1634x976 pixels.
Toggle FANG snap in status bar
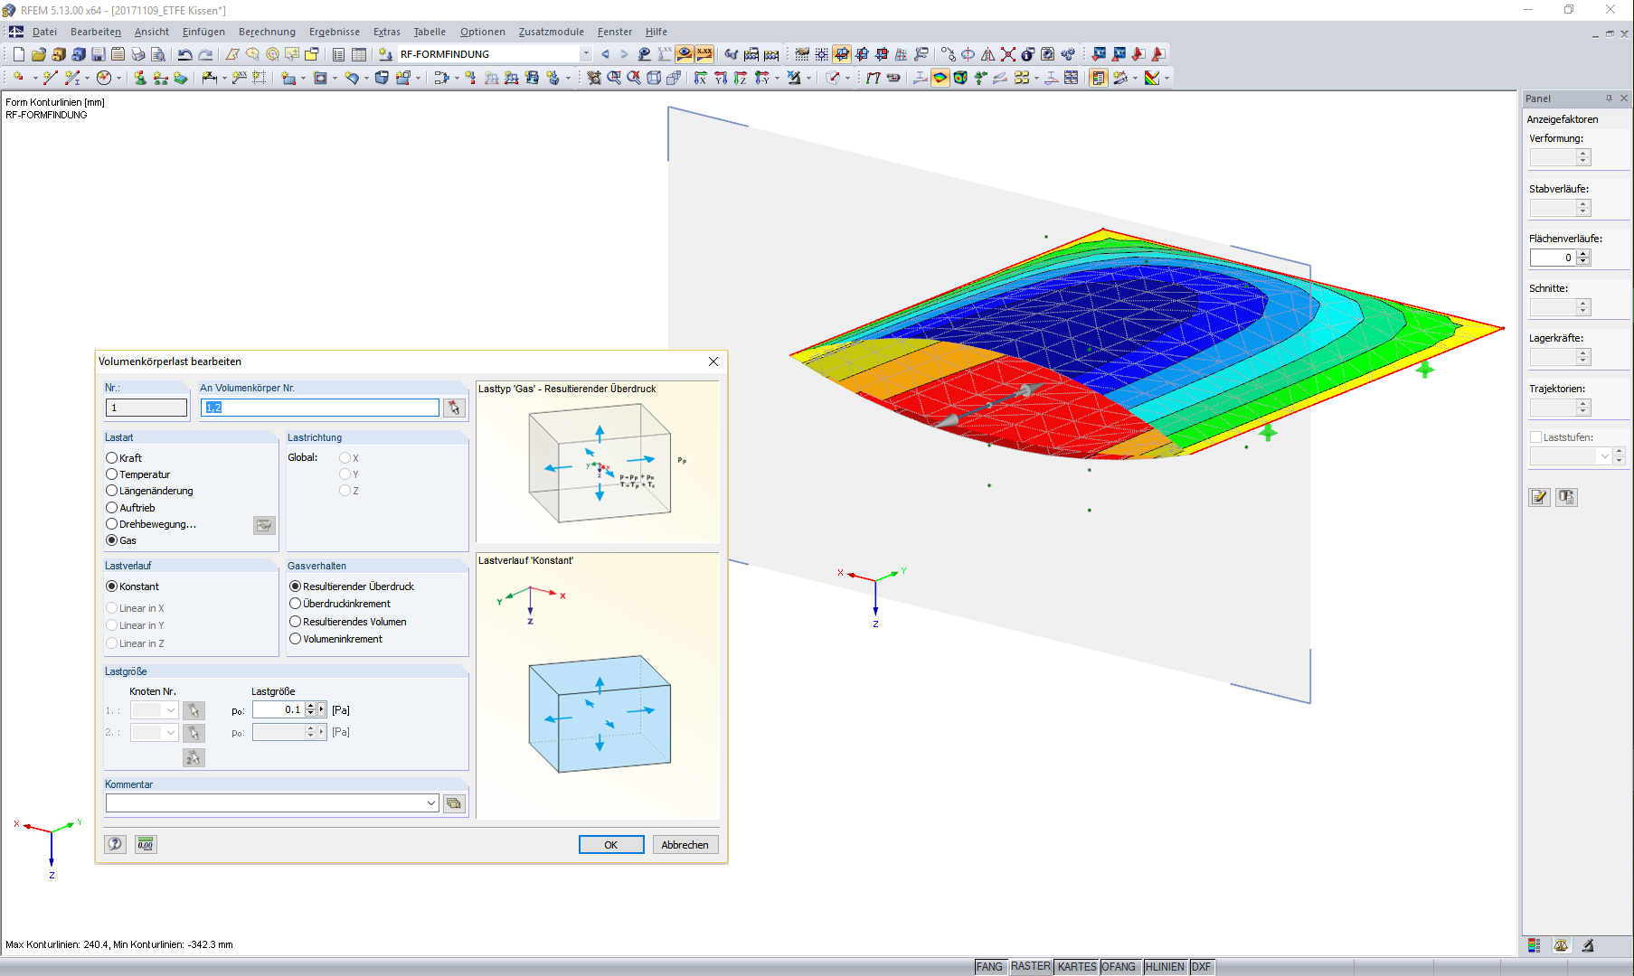tap(989, 967)
